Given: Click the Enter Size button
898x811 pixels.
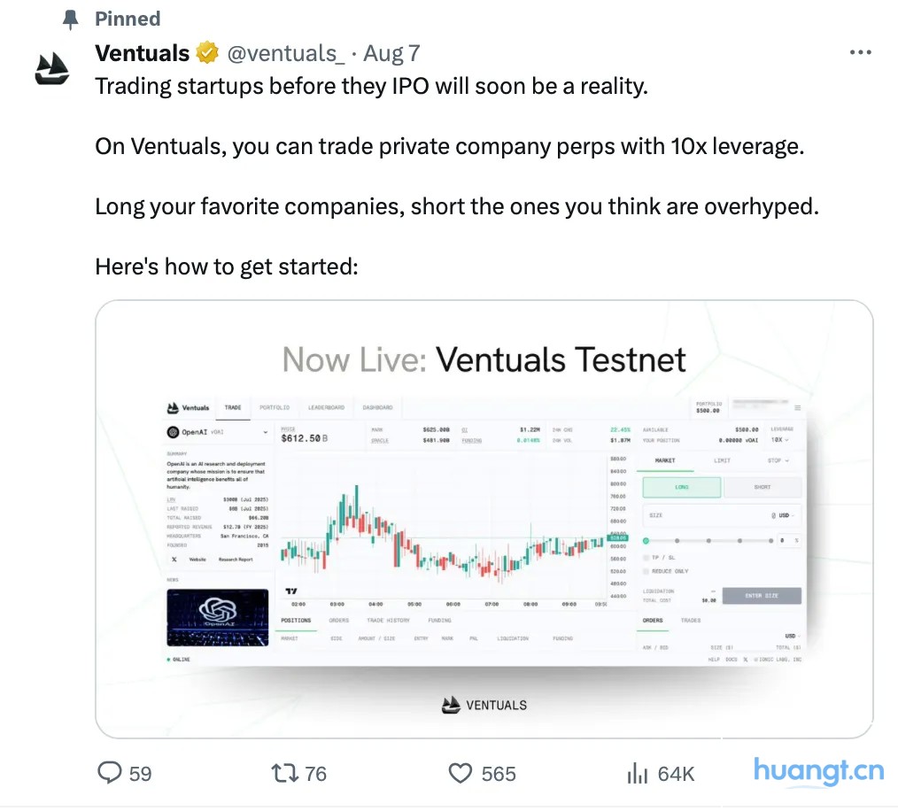Looking at the screenshot, I should point(761,596).
